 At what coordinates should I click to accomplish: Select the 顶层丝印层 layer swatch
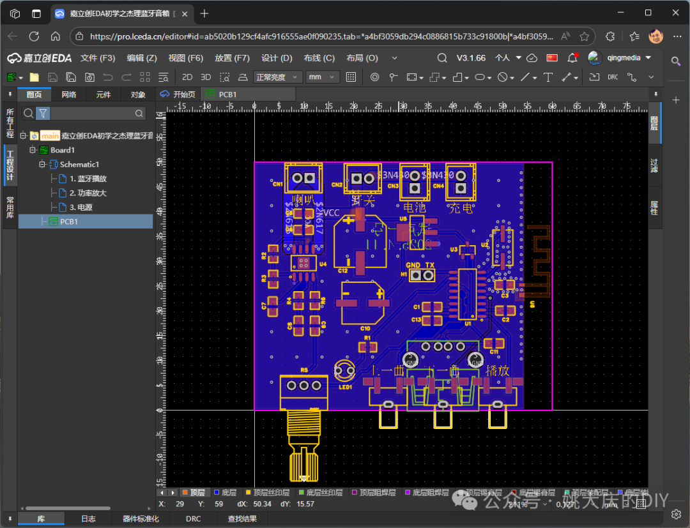coord(248,492)
